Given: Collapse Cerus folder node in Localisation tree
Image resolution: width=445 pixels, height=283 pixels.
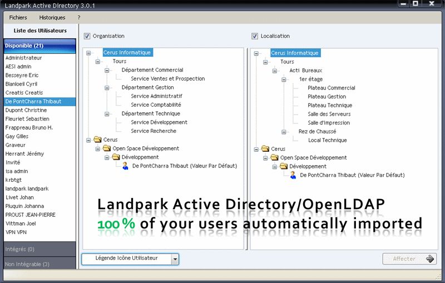Looking at the screenshot, I should (x=256, y=149).
